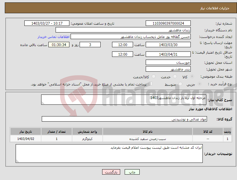Select the متوسط purchase type radio

[x=180, y=84]
